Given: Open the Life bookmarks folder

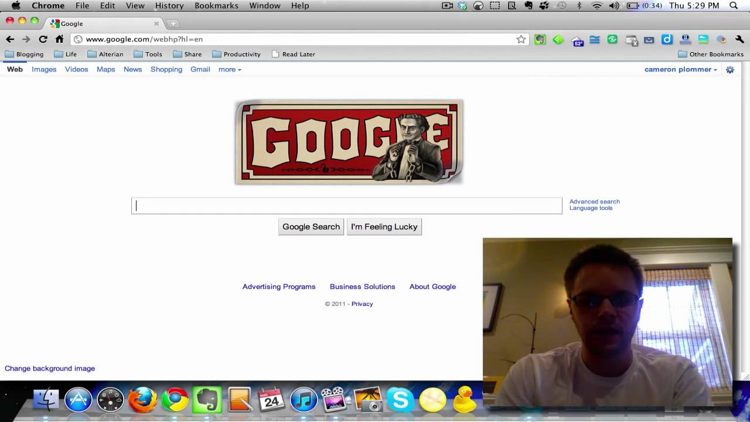Looking at the screenshot, I should 65,54.
